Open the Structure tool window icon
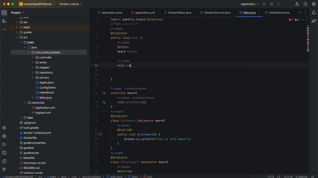The image size is (318, 178). coord(4,21)
